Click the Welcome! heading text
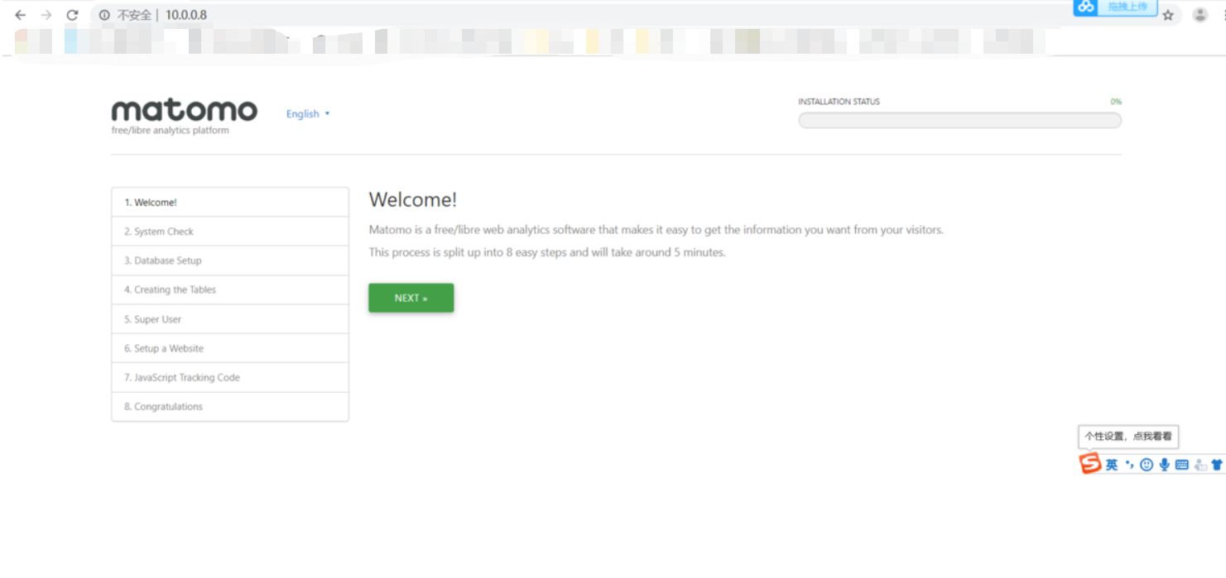Viewport: 1226px width, 578px height. (x=413, y=199)
